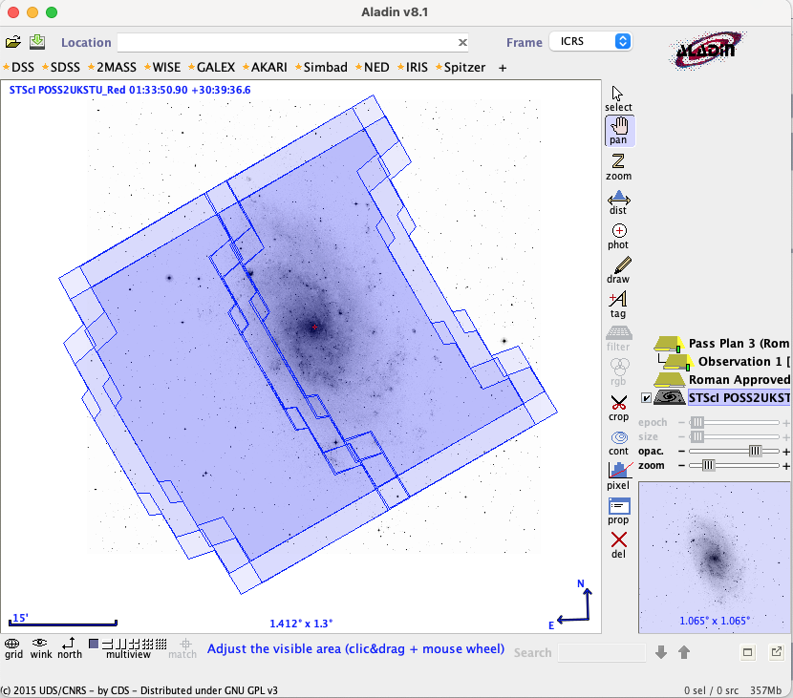Select the dist measurement tool

tap(618, 200)
